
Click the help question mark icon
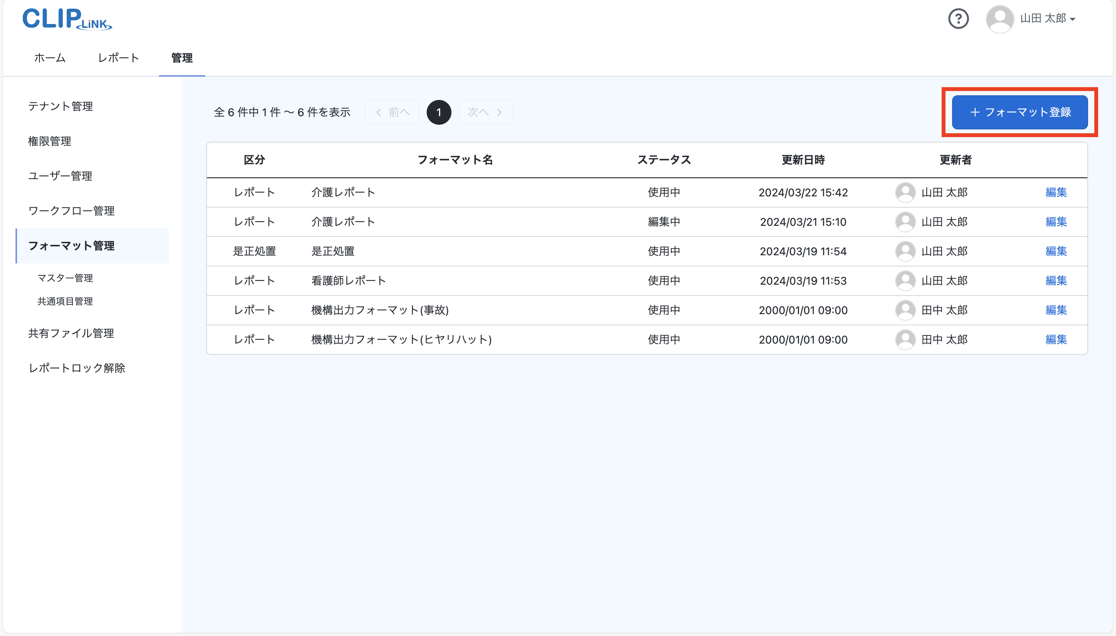point(958,19)
